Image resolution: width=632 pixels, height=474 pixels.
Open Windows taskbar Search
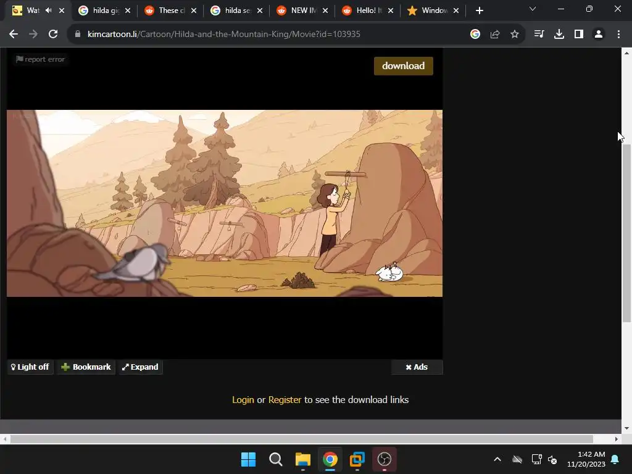[276, 459]
